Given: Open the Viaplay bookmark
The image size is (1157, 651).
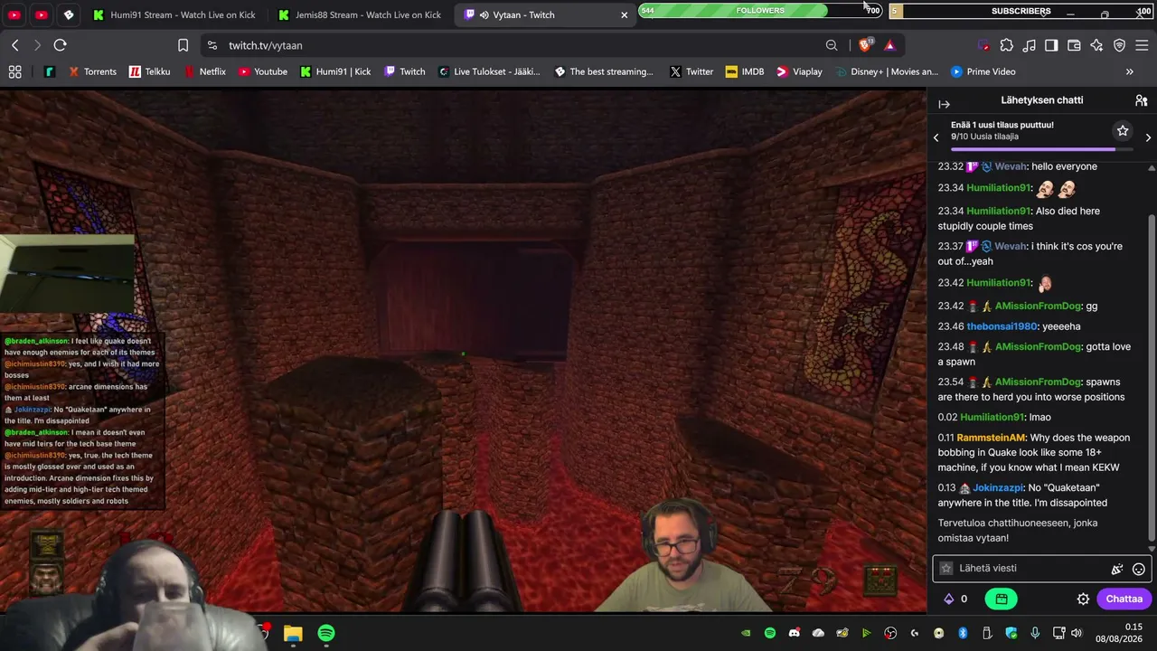Looking at the screenshot, I should click(x=799, y=71).
